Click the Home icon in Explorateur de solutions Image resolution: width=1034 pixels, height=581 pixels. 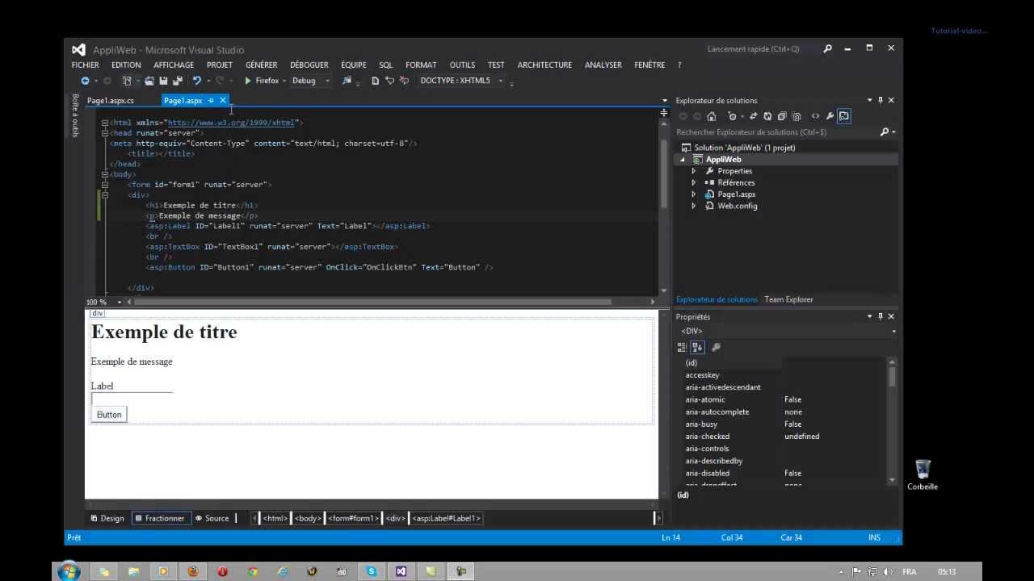(x=712, y=116)
